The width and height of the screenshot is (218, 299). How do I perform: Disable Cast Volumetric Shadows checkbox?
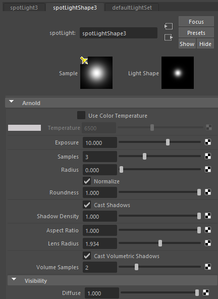coord(87,256)
